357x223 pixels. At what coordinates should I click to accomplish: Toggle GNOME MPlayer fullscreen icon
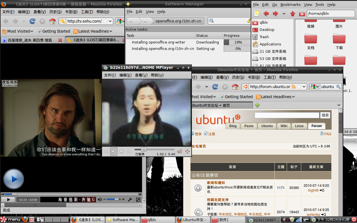187,152
